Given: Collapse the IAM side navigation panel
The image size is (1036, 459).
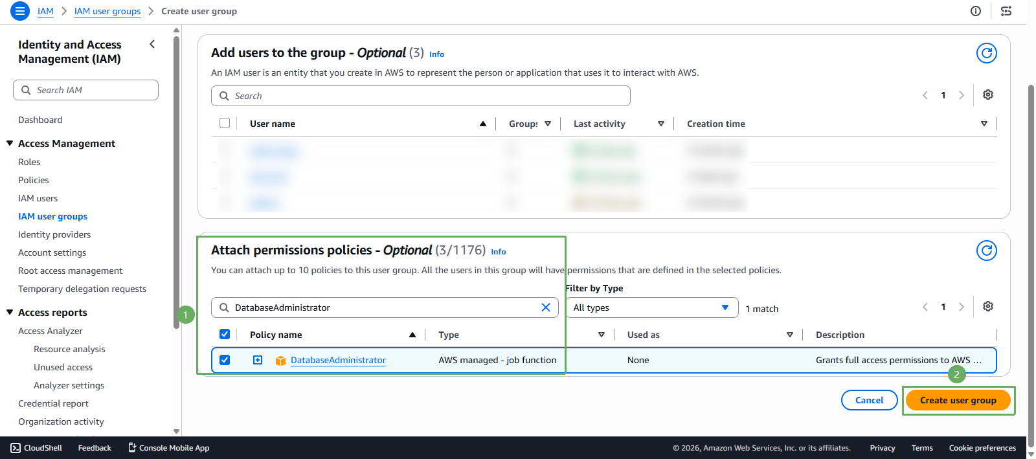Looking at the screenshot, I should coord(152,44).
